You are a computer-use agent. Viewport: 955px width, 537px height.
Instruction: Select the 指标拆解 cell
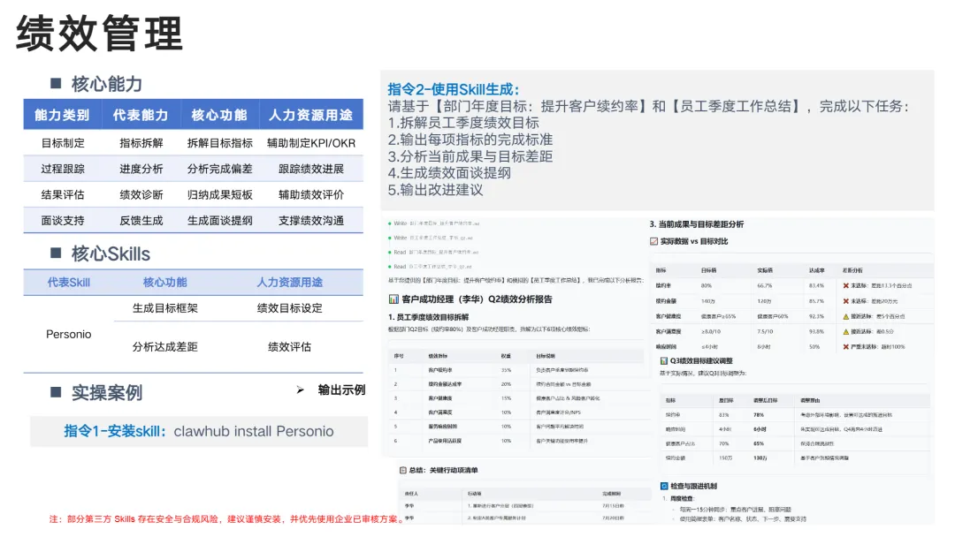click(x=141, y=143)
